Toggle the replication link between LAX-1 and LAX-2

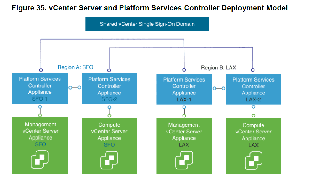218,88
